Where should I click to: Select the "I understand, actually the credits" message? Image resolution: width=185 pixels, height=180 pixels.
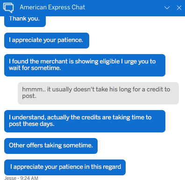coord(85,121)
